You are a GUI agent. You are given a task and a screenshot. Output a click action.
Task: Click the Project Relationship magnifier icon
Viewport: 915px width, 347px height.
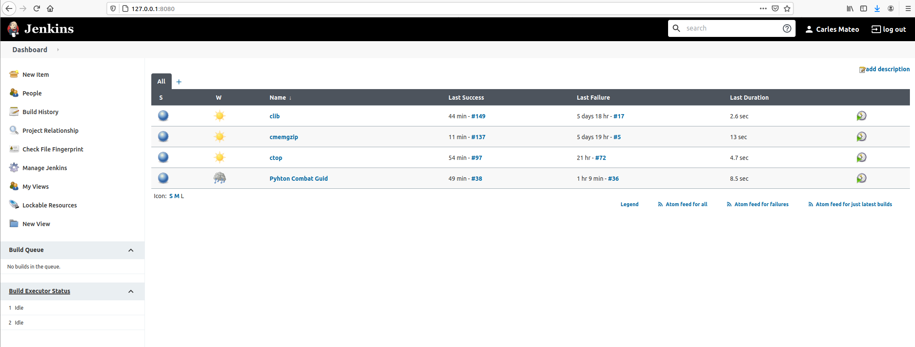[14, 130]
